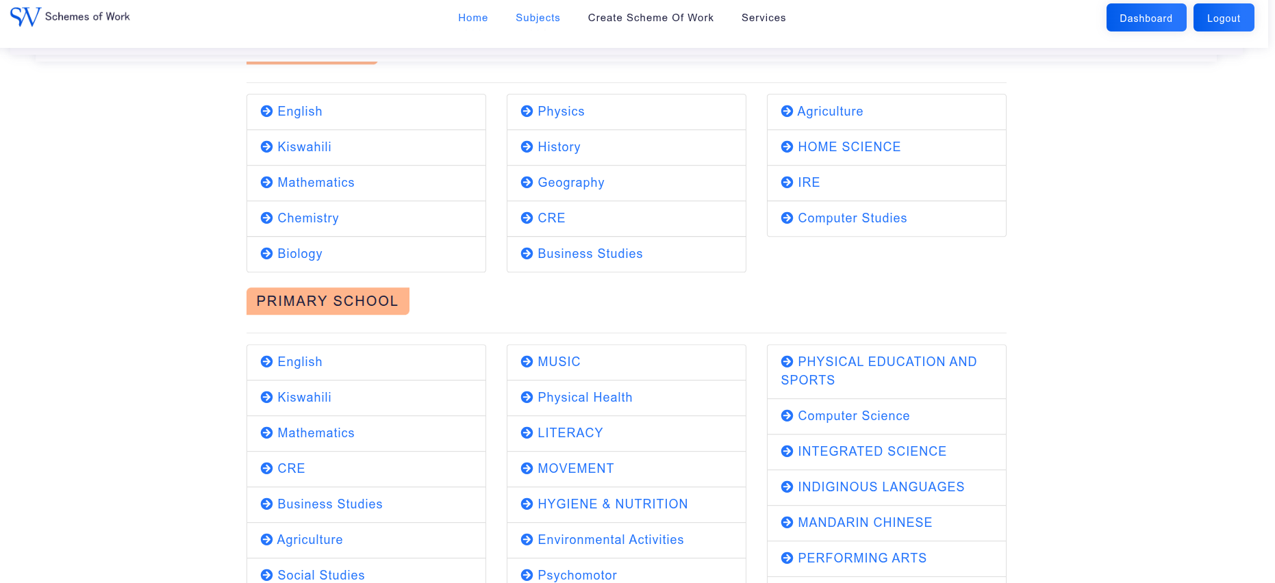Click the arrow icon next to Chemistry
This screenshot has height=583, width=1275.
tap(266, 218)
